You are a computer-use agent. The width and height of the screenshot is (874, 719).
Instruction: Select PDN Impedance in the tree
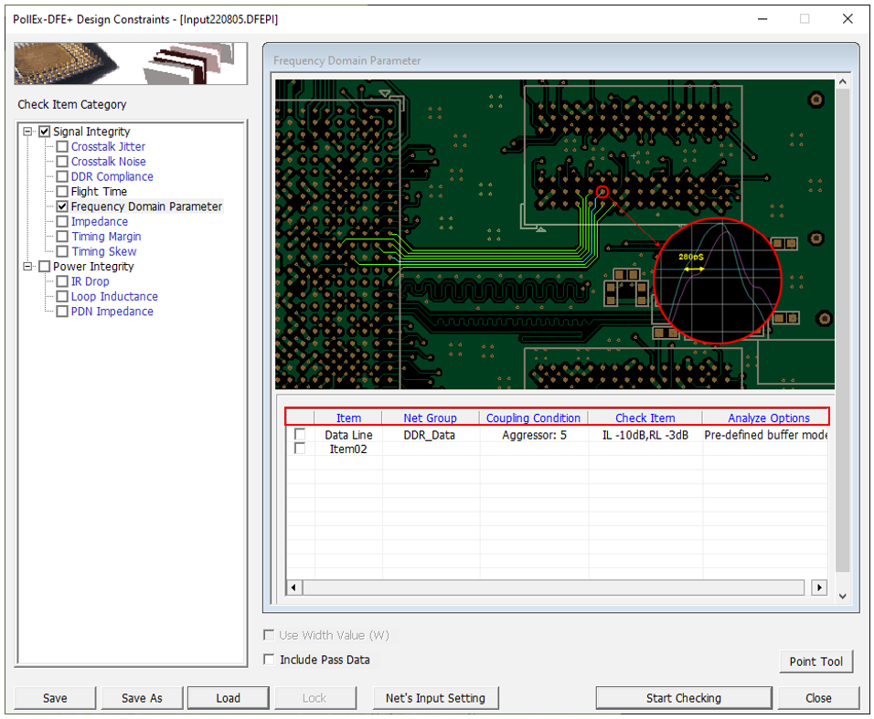[x=112, y=312]
